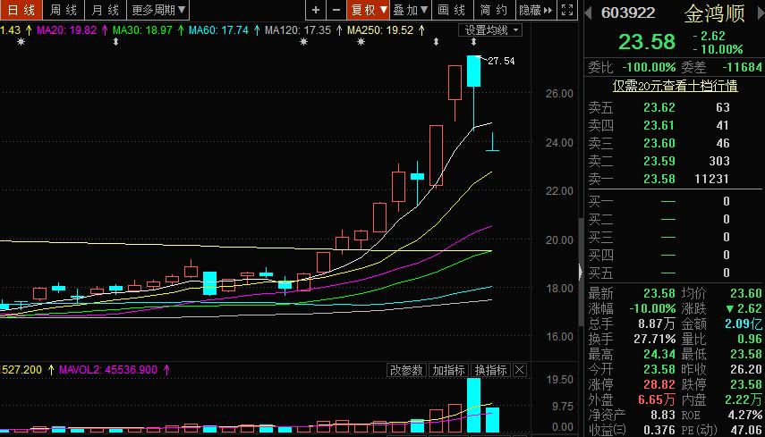Click the 委差 -11684 value
Image resolution: width=765 pixels, height=437 pixels.
(x=742, y=67)
